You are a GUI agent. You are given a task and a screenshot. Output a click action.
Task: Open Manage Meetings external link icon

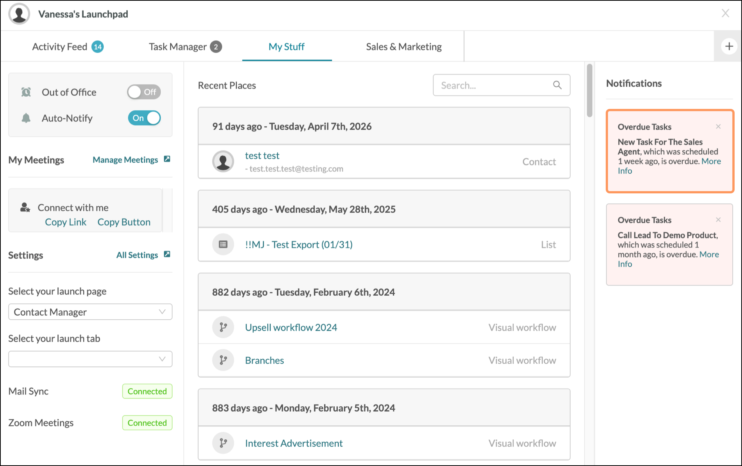(167, 159)
